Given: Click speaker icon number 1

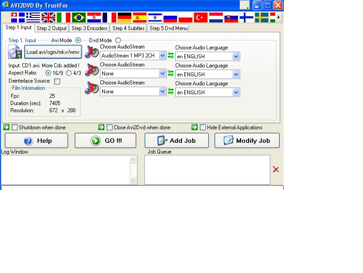Looking at the screenshot, I should pyautogui.click(x=91, y=52).
